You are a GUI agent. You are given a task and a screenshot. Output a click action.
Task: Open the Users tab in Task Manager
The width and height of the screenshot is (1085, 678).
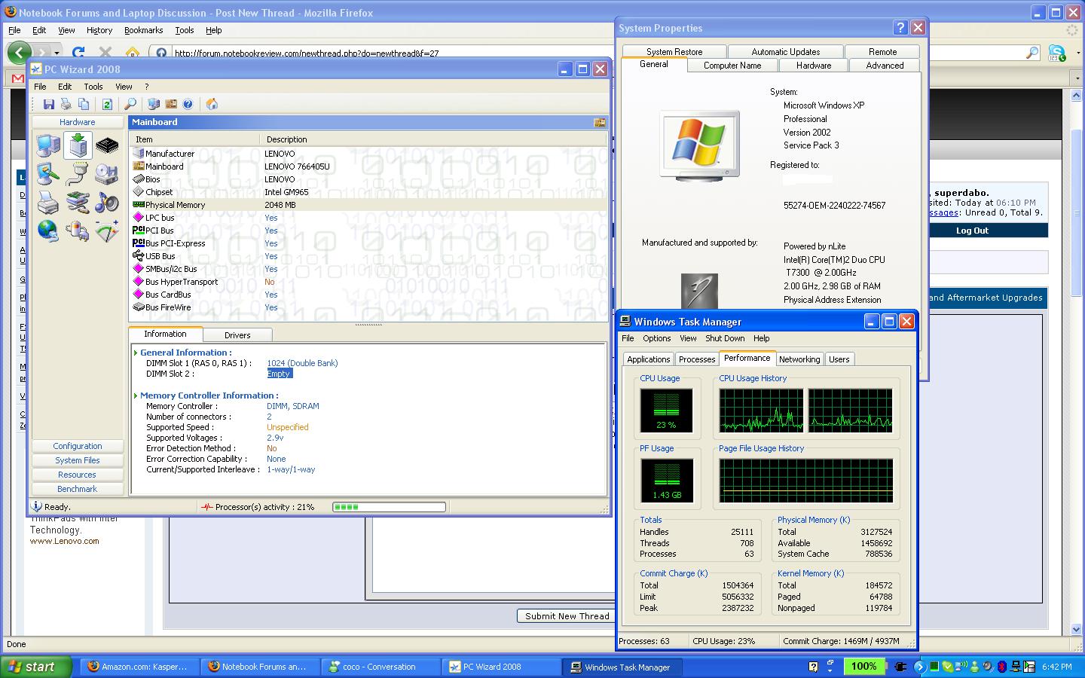point(839,359)
